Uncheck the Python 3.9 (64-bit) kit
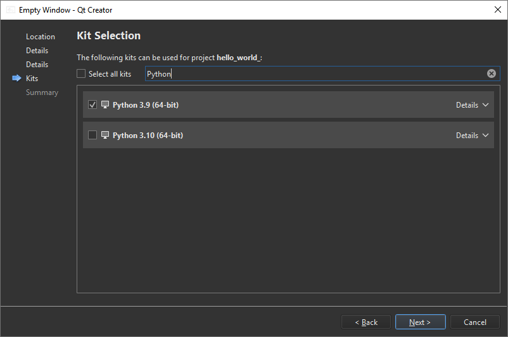Screen dimensions: 508x337 (x=92, y=105)
